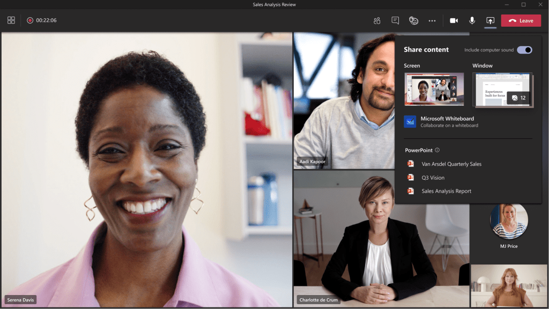Toggle Include computer sound switch
The height and width of the screenshot is (309, 549).
(x=524, y=50)
